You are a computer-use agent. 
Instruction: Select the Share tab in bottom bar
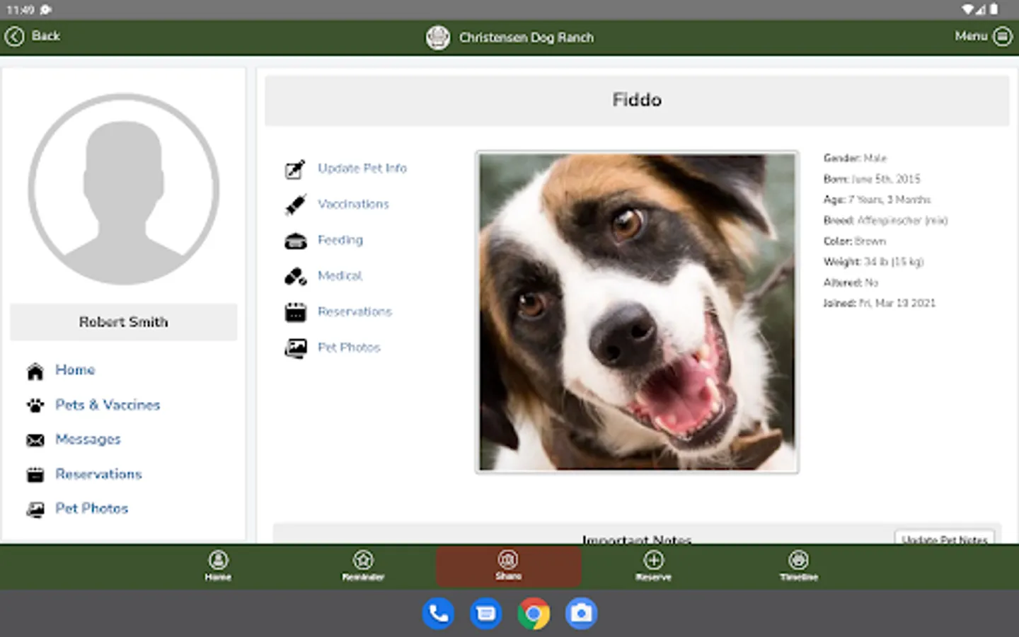[508, 566]
